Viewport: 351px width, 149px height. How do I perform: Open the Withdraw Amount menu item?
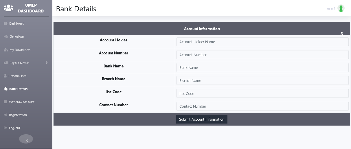coord(21,102)
